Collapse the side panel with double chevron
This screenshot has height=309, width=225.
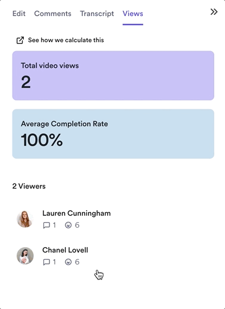214,12
